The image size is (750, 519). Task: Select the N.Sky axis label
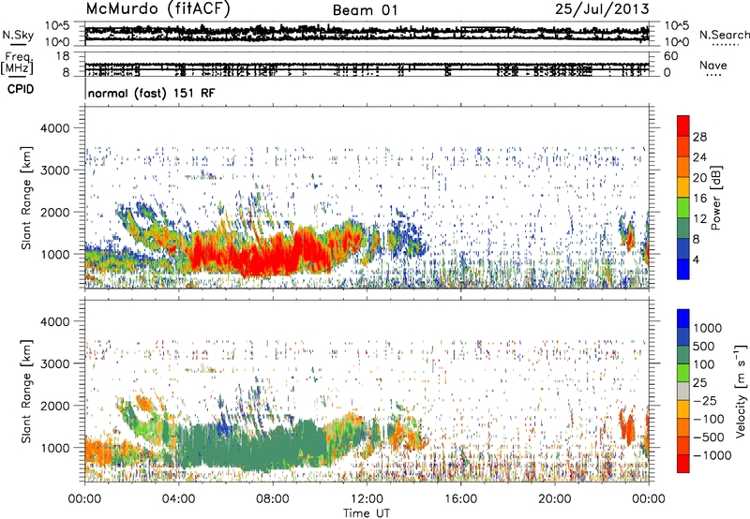[18, 35]
